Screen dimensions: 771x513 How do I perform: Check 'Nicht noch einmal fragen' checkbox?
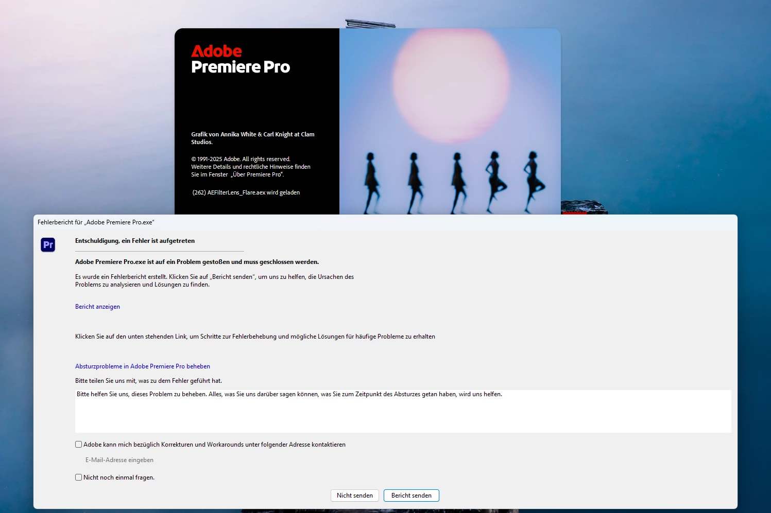click(79, 477)
